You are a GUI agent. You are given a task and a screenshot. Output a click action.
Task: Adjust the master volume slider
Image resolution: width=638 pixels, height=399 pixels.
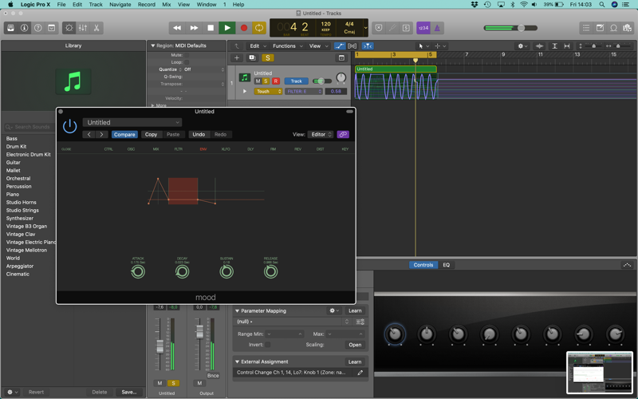[521, 28]
